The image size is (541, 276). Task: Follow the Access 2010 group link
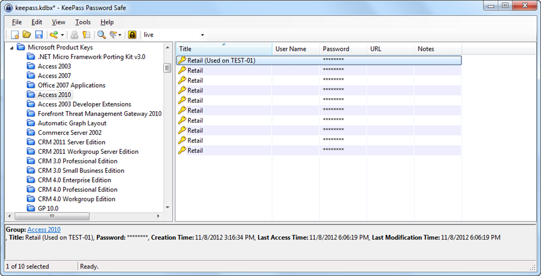point(44,229)
